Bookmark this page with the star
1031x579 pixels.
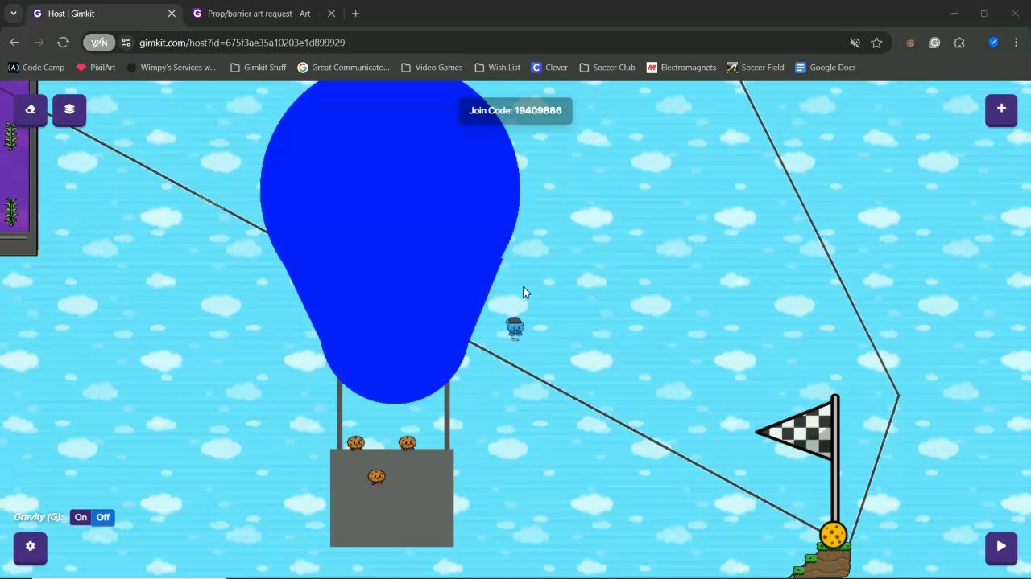(x=876, y=43)
